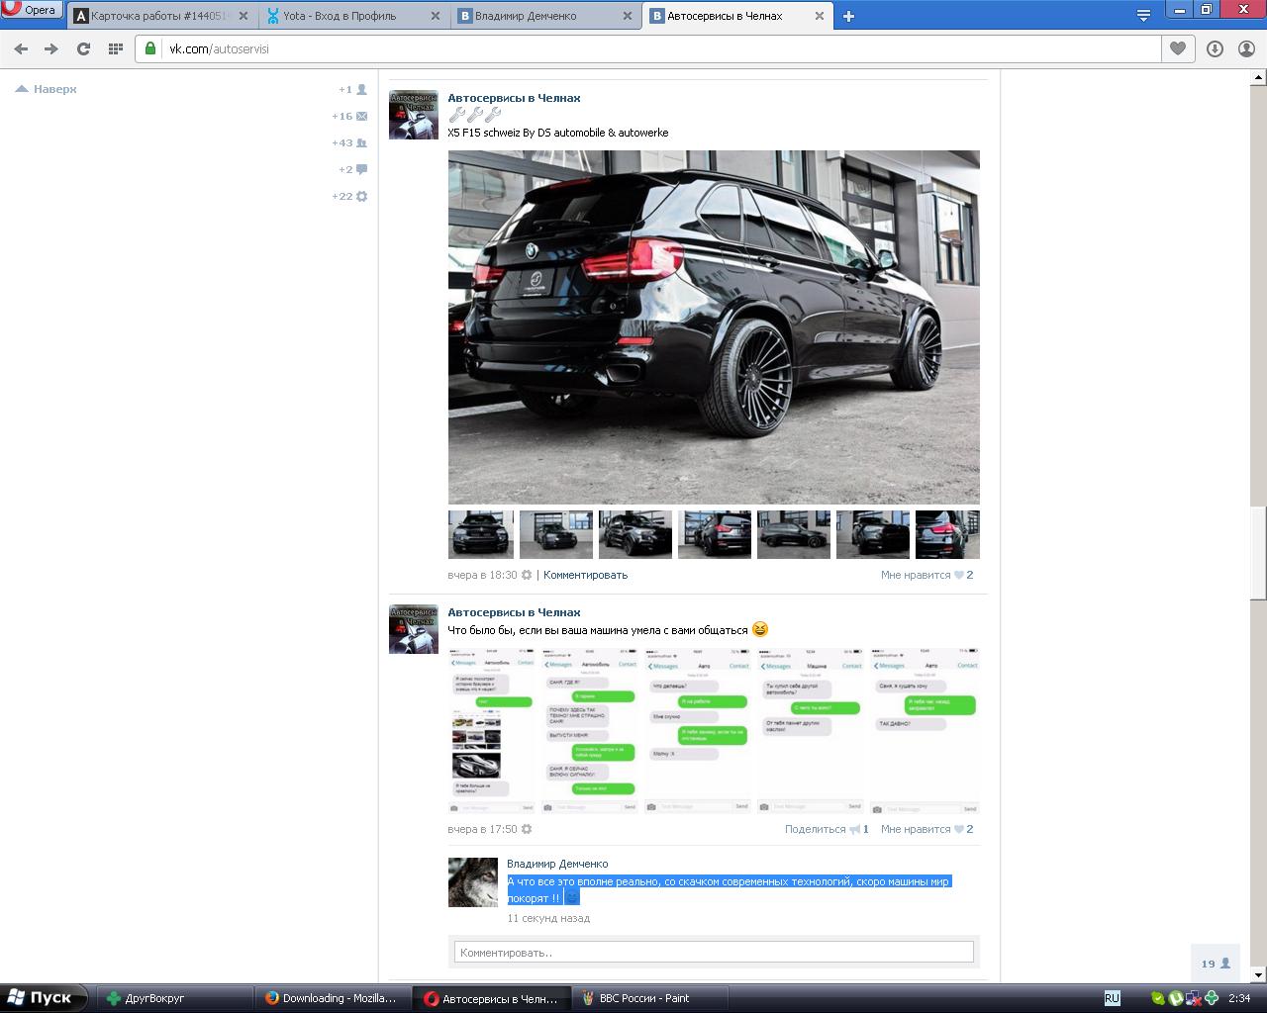
Task: Open the fourth small BMW gallery thumbnail
Action: coord(715,534)
